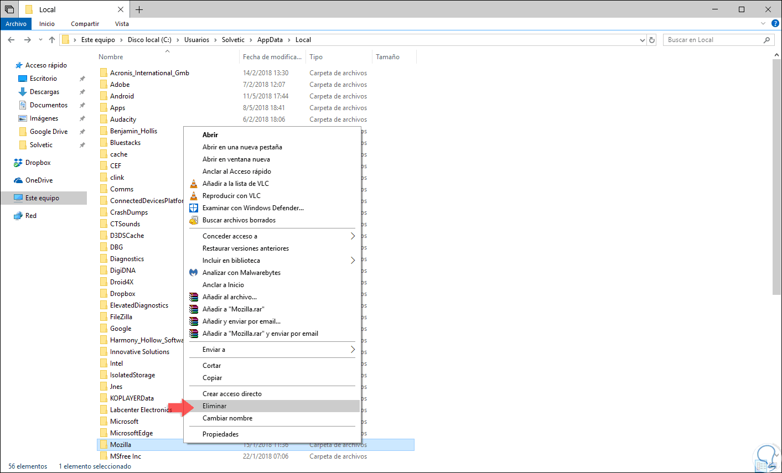Expand the Enviar a submenu arrow
The width and height of the screenshot is (782, 473).
353,350
